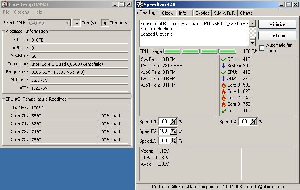Click the green checkmark next to GPU
300x190 pixels.
pyautogui.click(x=223, y=59)
